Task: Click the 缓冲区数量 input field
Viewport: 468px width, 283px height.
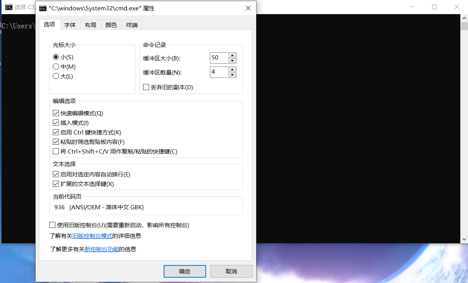Action: (x=219, y=72)
